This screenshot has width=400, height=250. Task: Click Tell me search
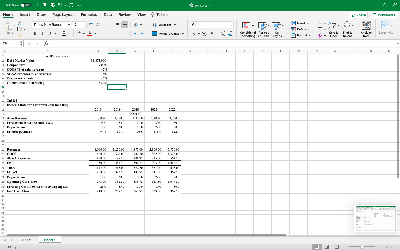(x=159, y=15)
